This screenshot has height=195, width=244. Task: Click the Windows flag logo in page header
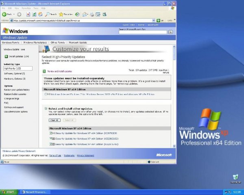[x=5, y=30]
